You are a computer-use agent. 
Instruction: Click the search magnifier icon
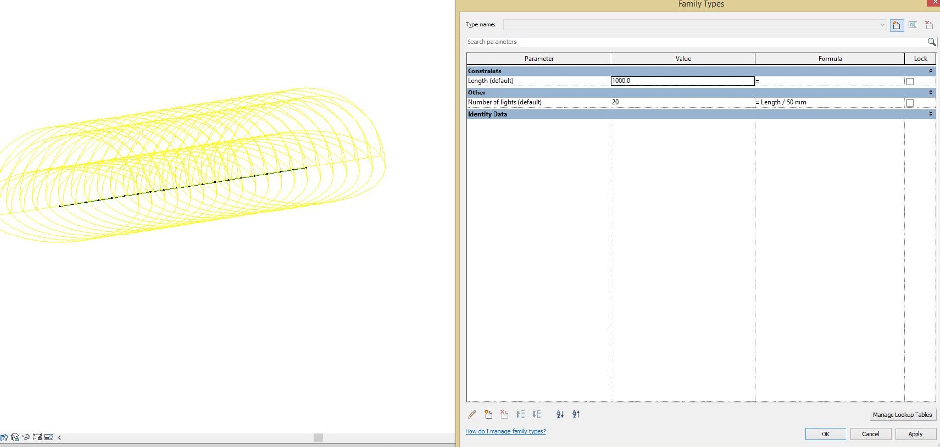pyautogui.click(x=932, y=42)
